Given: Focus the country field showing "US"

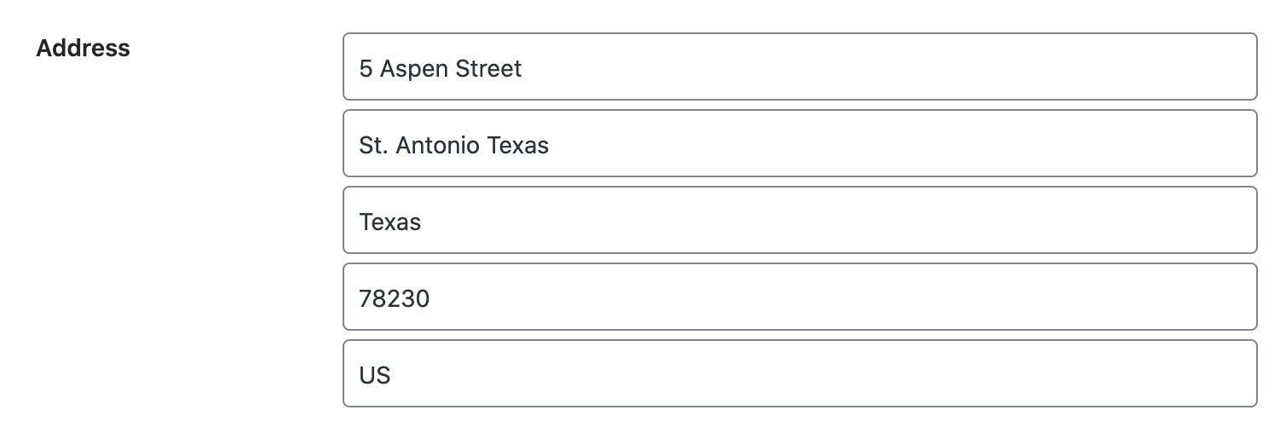Looking at the screenshot, I should click(799, 374).
